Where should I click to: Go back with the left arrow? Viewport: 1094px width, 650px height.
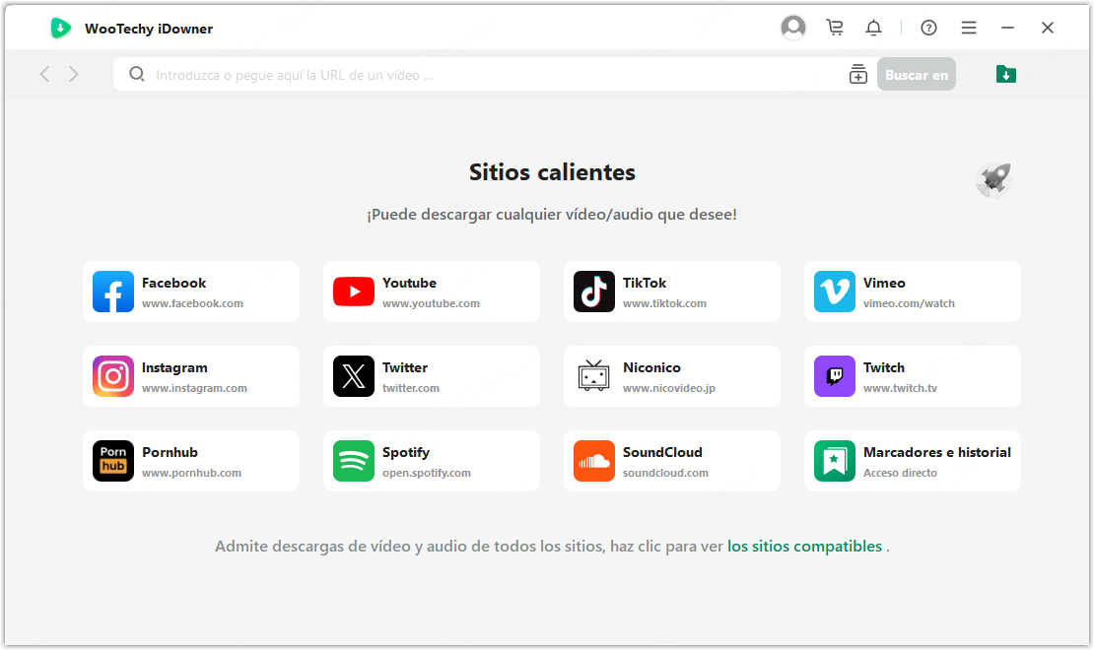[44, 74]
